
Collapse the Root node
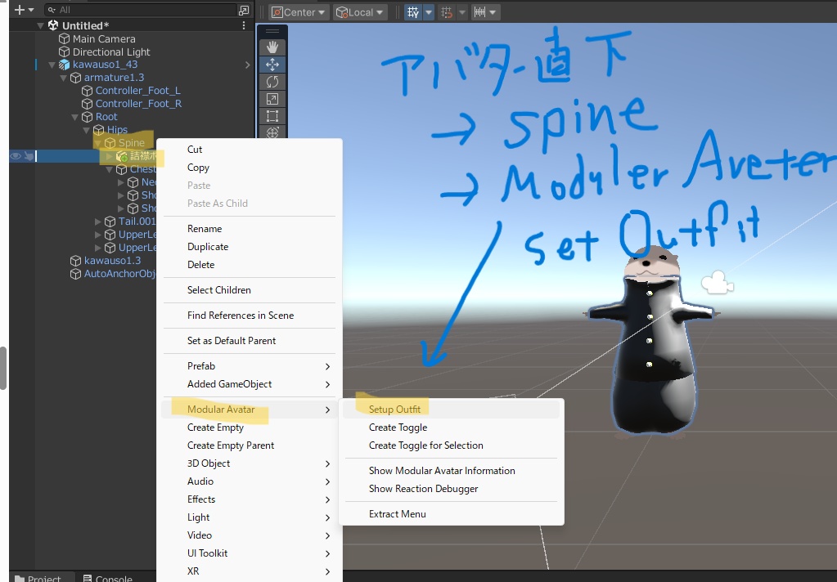pos(74,117)
